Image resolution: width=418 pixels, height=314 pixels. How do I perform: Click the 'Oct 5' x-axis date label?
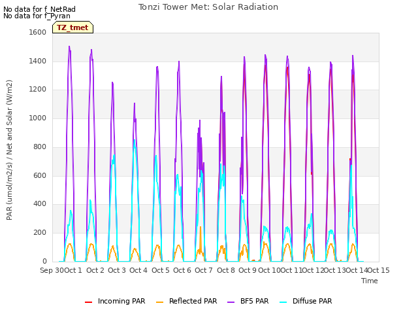pos(161,270)
